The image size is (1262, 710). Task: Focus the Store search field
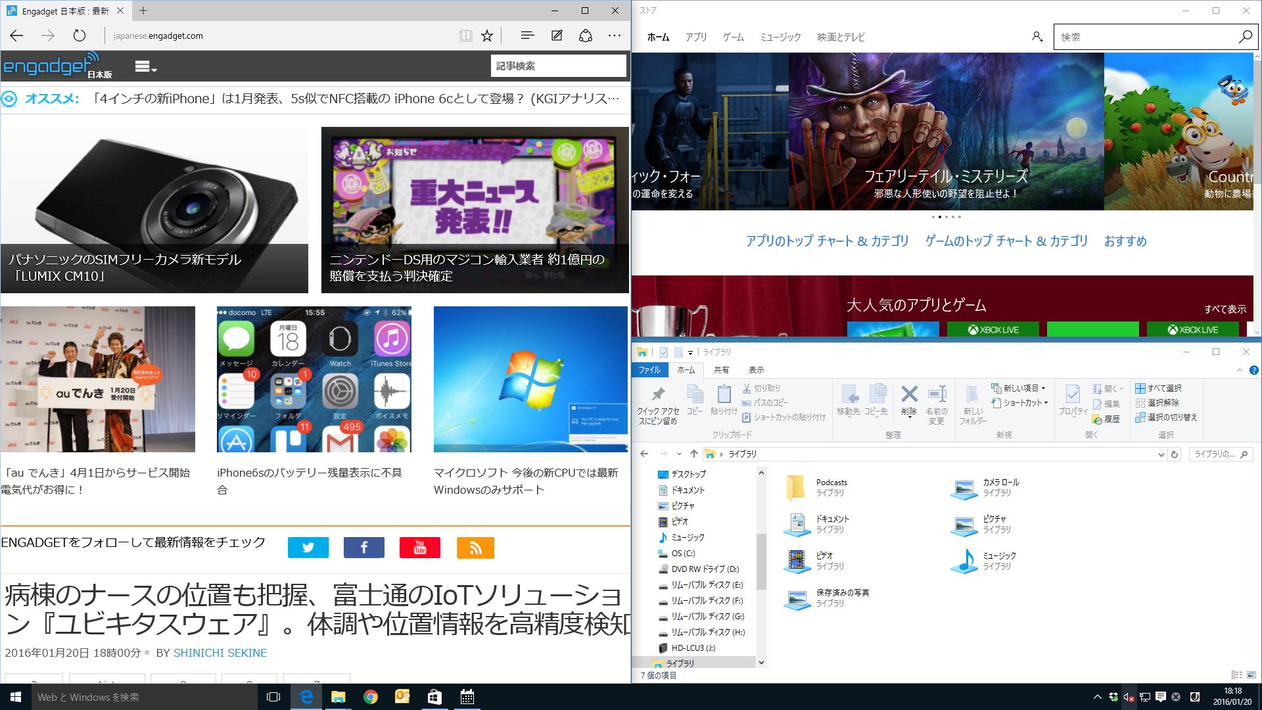[x=1146, y=37]
